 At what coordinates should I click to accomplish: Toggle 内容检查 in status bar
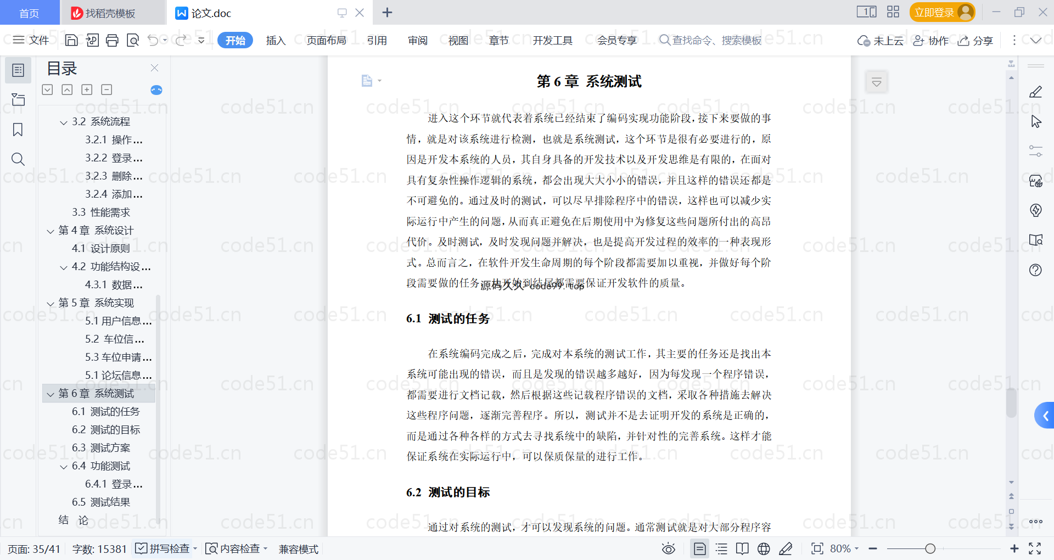point(236,548)
